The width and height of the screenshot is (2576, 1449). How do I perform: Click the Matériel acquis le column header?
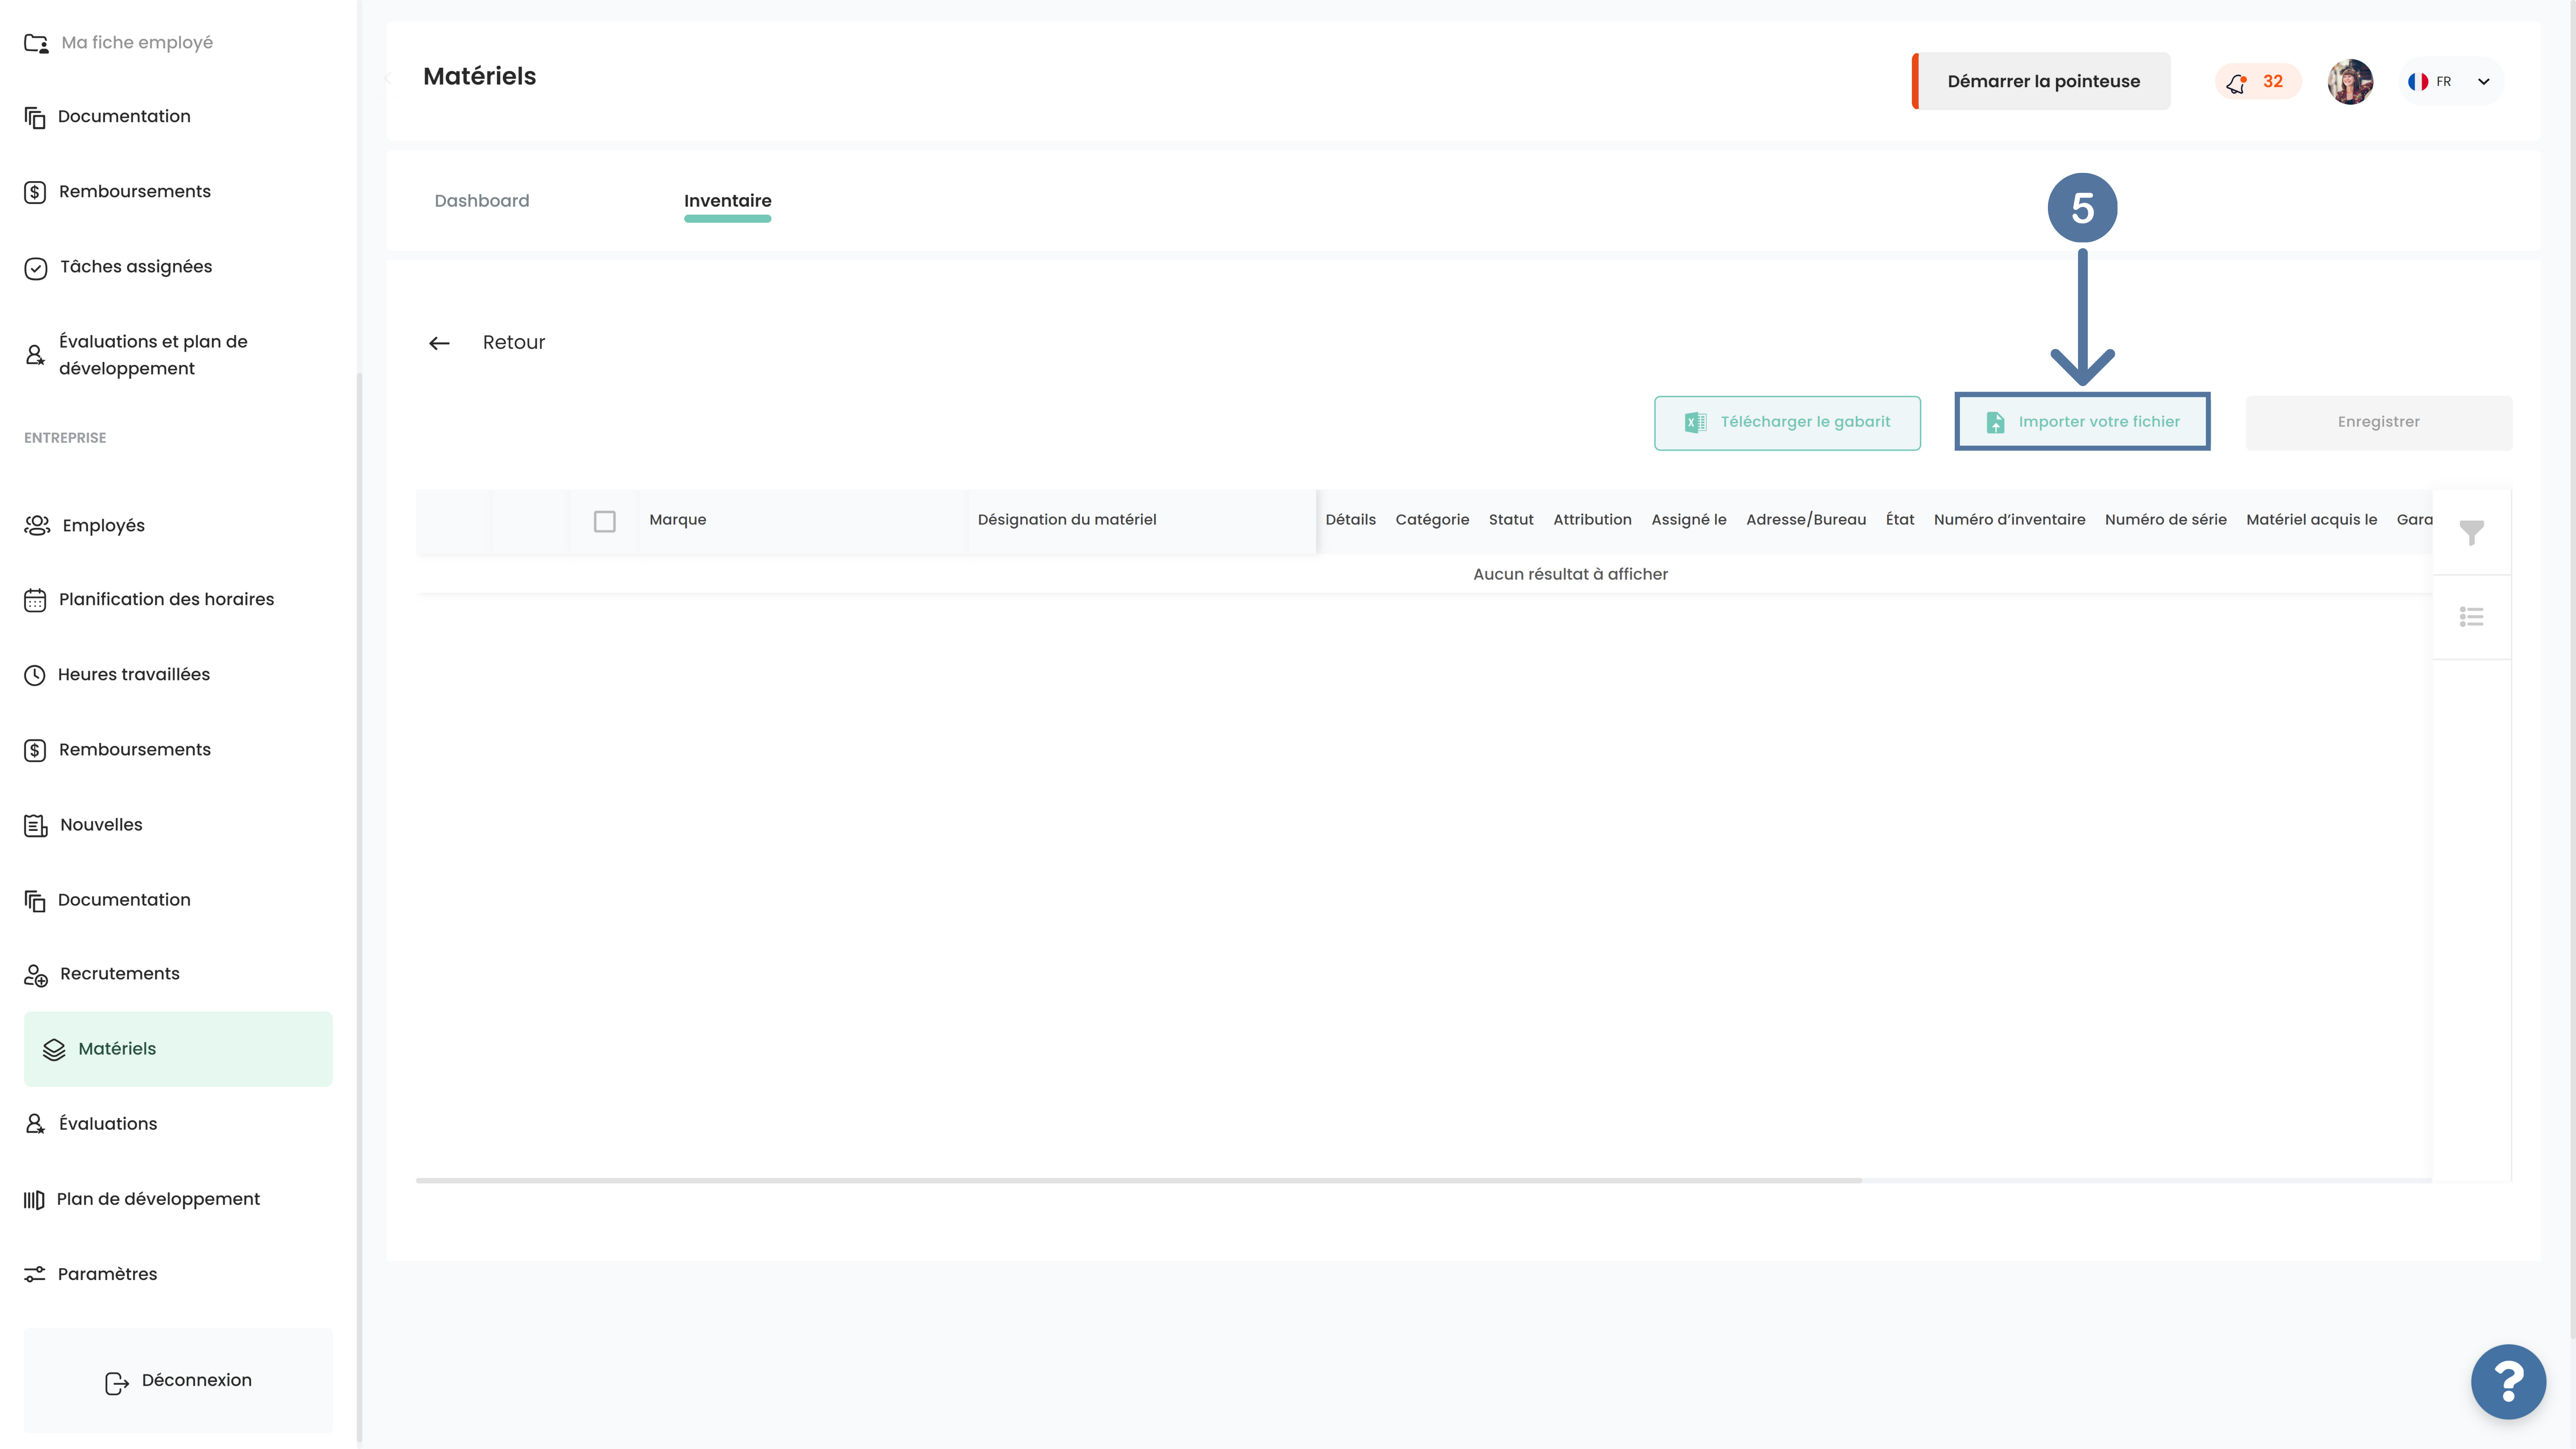tap(2311, 520)
